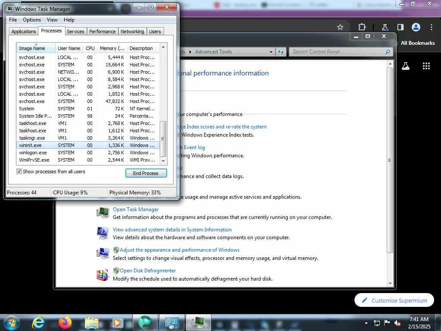Screen dimensions: 441x331
Task: Open the browser extensions puzzle icon
Action: [x=362, y=27]
